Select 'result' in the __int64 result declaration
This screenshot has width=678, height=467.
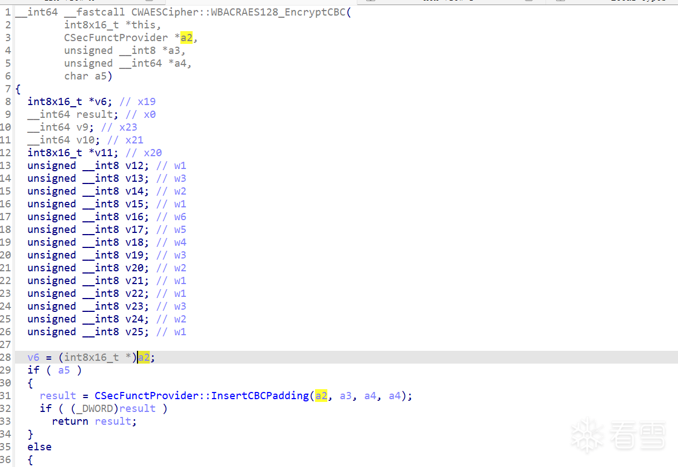(95, 114)
